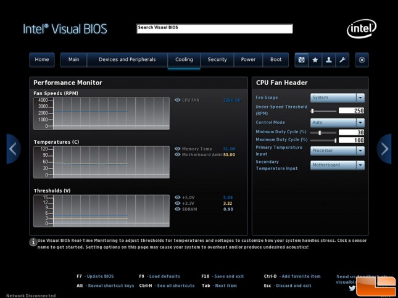
Task: Select the Cooling tab
Action: point(184,60)
